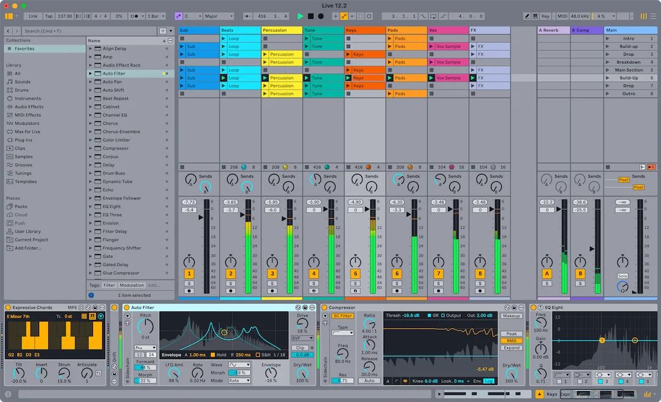
Task: Open Max for Live library category
Action: [27, 132]
